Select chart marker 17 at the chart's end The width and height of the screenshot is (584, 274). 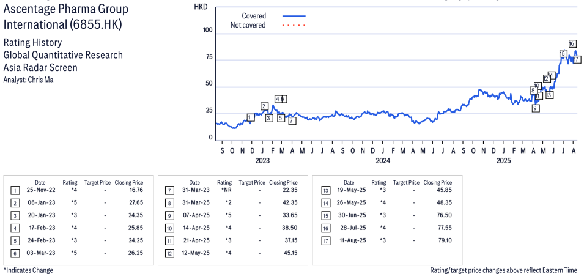(577, 59)
